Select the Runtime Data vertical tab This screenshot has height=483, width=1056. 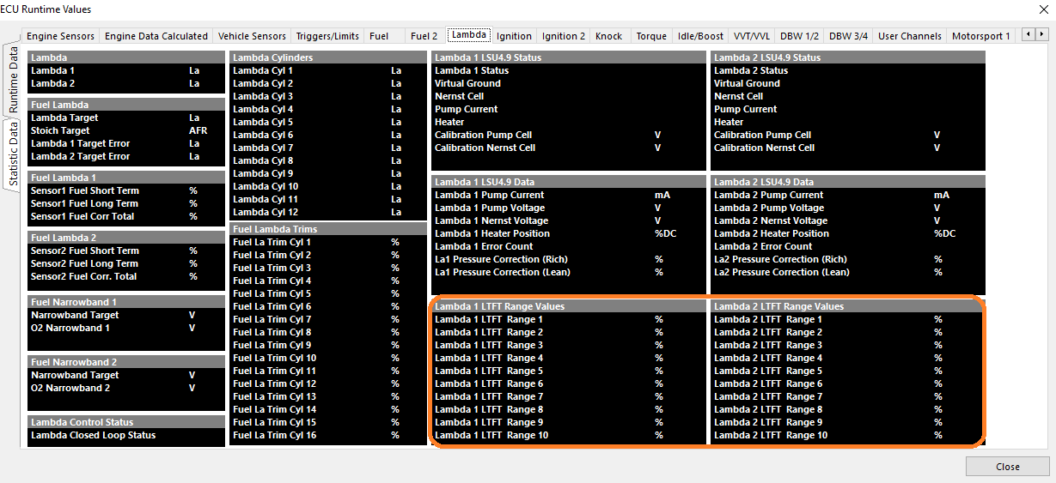click(13, 81)
